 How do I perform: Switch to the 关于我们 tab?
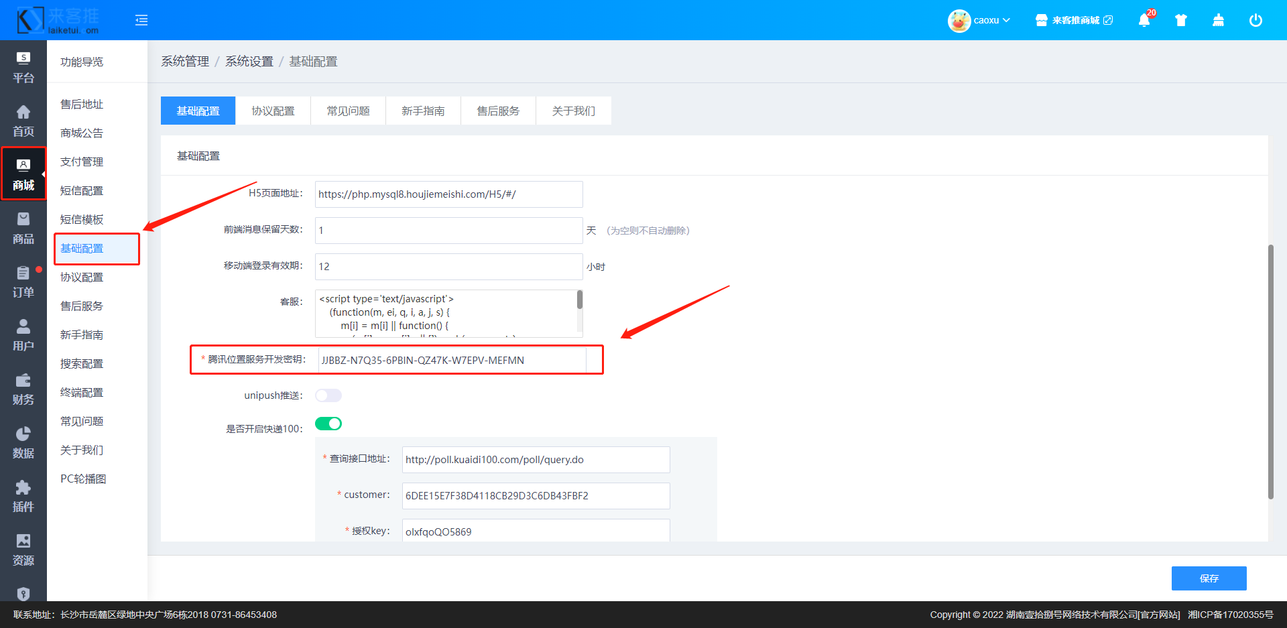tap(574, 111)
